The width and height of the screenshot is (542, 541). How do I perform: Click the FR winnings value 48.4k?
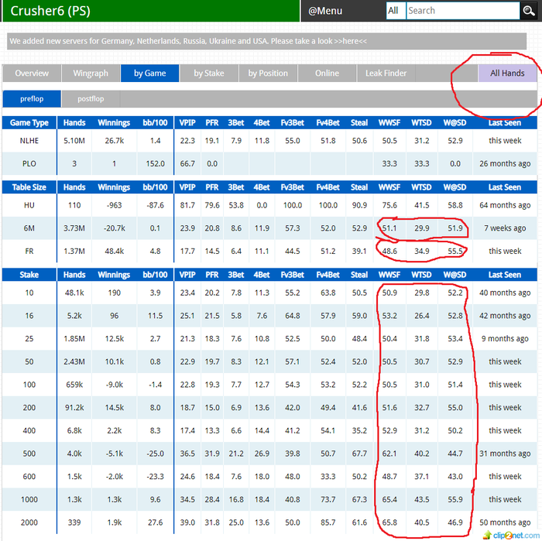(x=115, y=252)
